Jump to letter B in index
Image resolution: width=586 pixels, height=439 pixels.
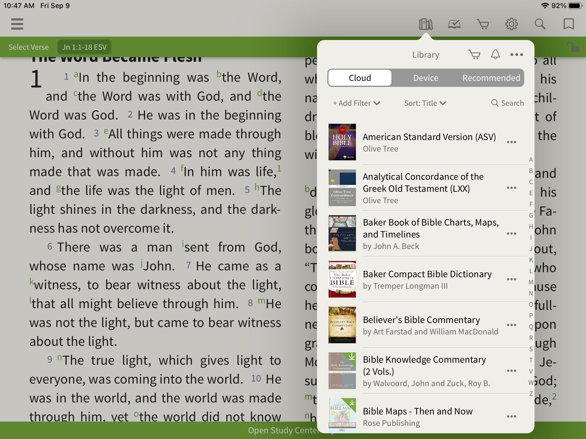(x=531, y=171)
